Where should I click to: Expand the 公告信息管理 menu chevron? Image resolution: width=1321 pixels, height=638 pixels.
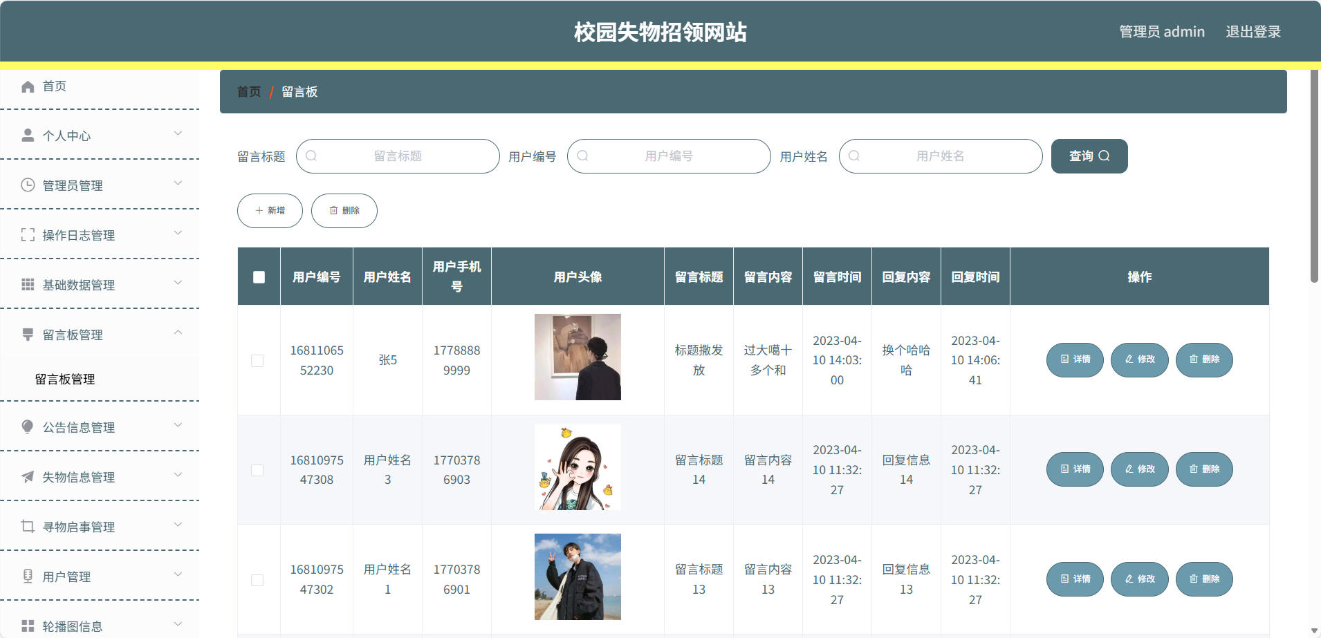[178, 425]
